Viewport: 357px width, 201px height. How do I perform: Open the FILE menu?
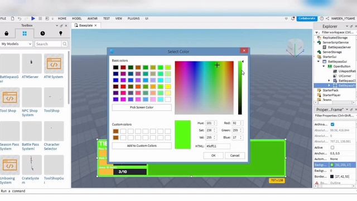click(x=3, y=18)
